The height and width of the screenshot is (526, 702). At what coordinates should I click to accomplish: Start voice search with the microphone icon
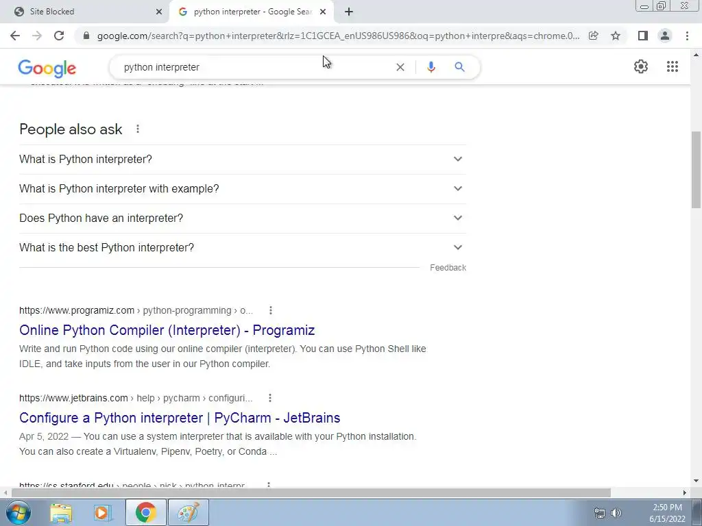pos(431,67)
